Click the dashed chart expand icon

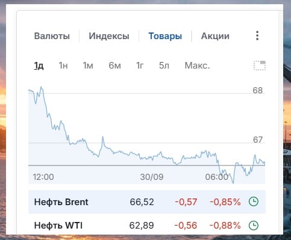pos(260,66)
